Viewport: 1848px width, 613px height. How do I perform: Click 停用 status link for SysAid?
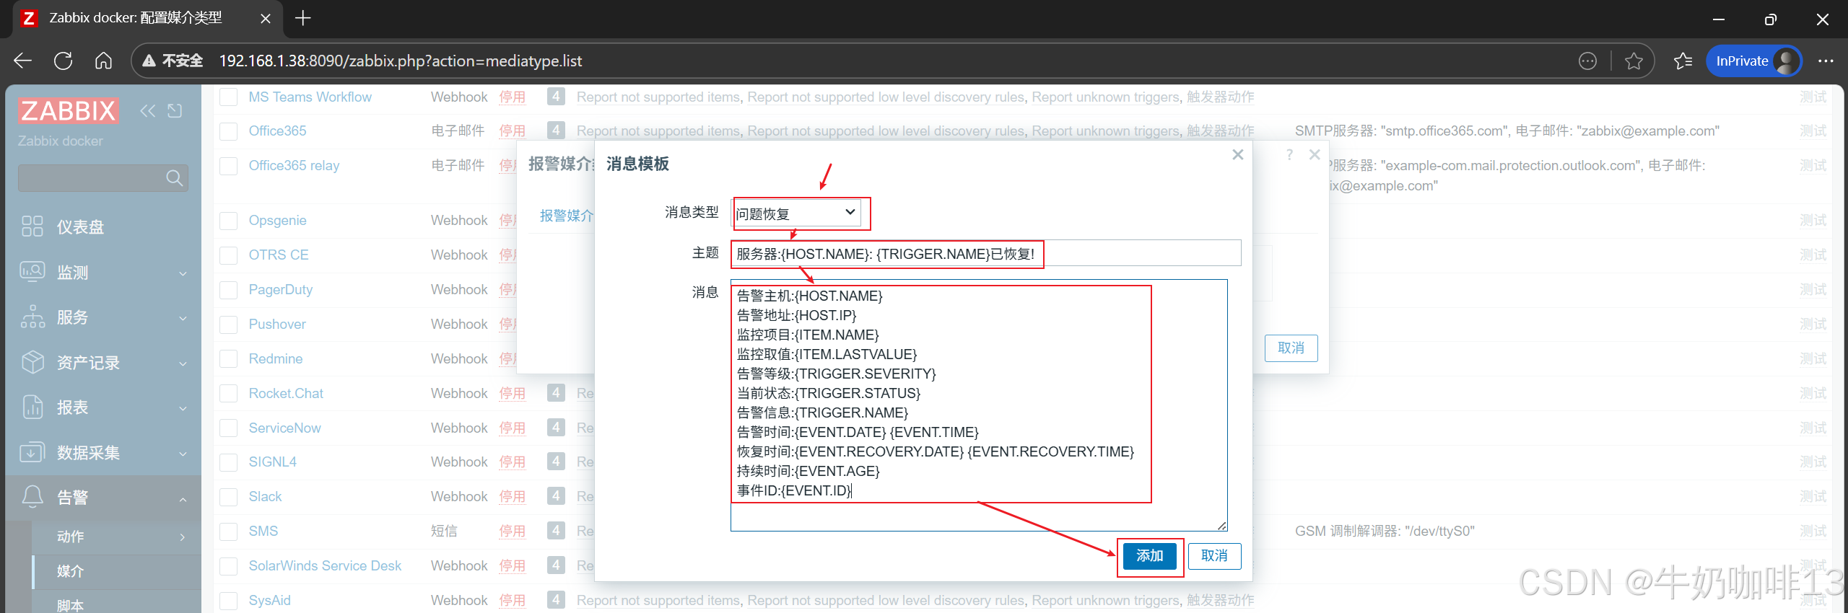tap(513, 600)
